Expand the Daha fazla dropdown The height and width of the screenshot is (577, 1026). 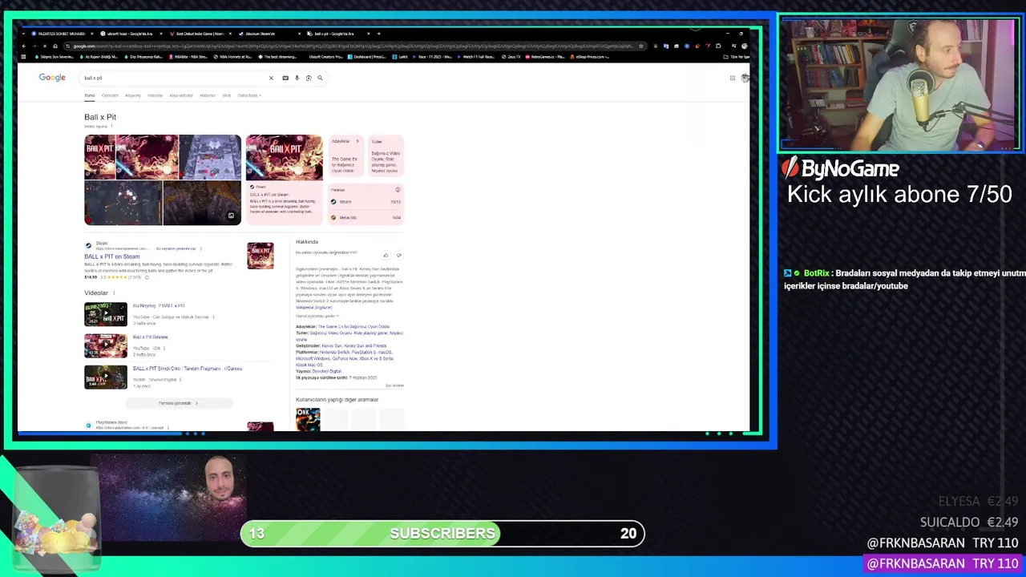pyautogui.click(x=249, y=95)
